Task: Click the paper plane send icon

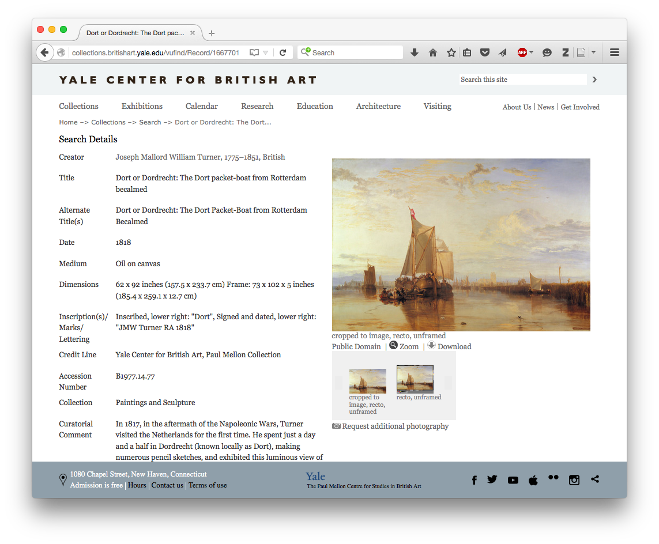Action: 503,52
